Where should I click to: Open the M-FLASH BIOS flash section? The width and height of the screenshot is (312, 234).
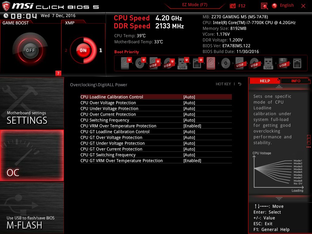(x=32, y=208)
